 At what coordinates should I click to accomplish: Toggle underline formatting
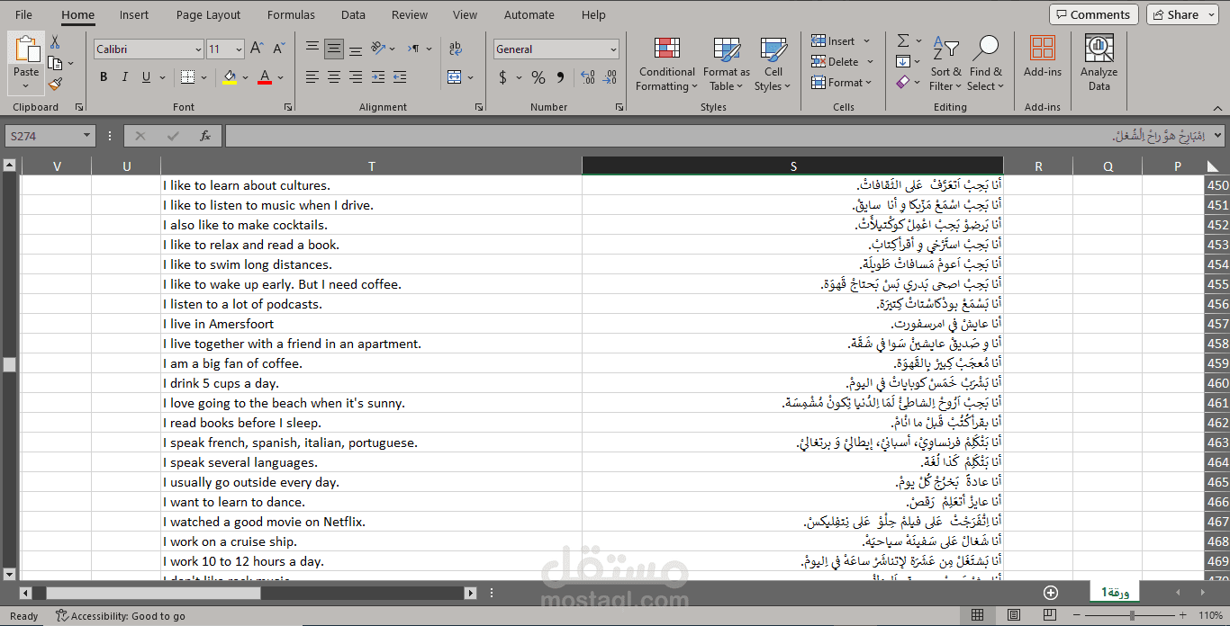pyautogui.click(x=146, y=77)
